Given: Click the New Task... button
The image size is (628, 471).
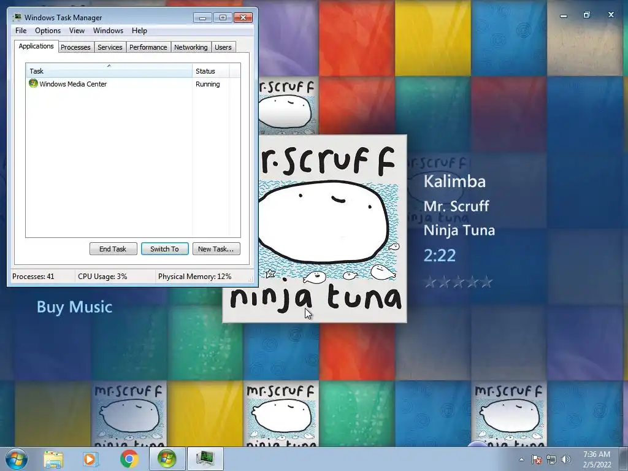Looking at the screenshot, I should point(216,249).
